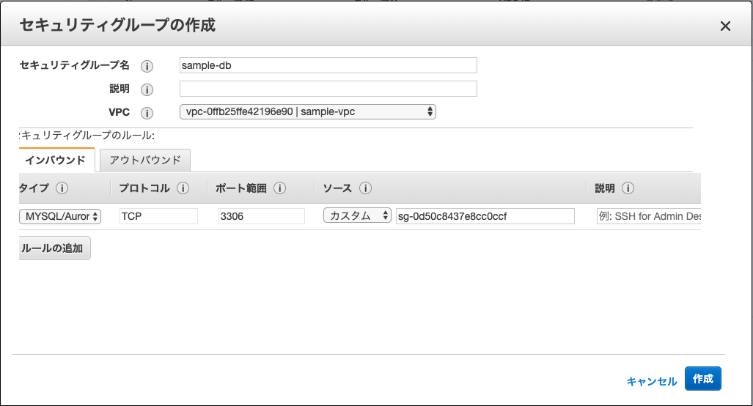
Task: Click info icon beside 説明 field label
Action: coord(147,89)
